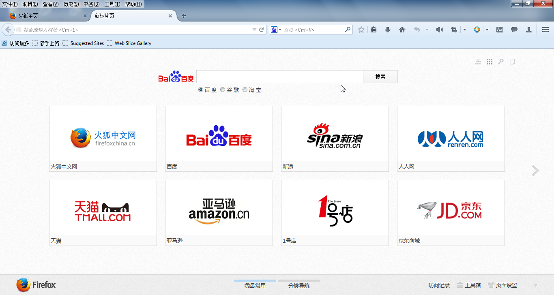Screen dimensions: 554x295
Task: Open the 工具(T) menu
Action: click(112, 4)
